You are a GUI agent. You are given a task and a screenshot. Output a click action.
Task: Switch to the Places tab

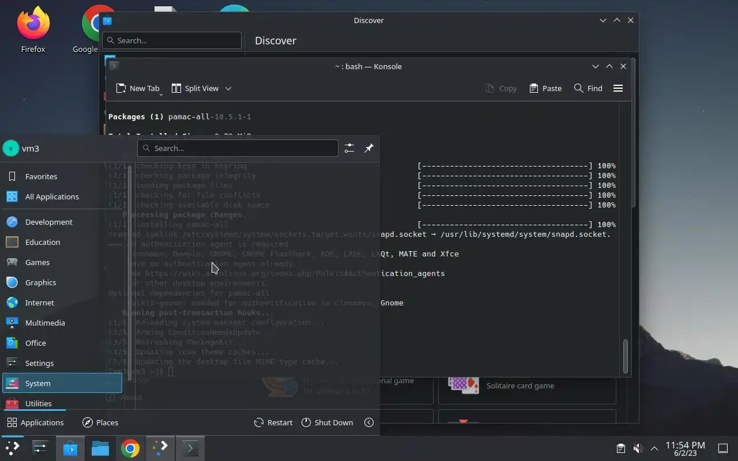click(x=100, y=422)
